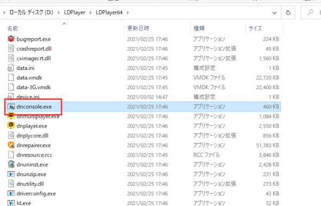321x206 pixels.
Task: Click the dnunzip.exe application icon
Action: (11, 174)
